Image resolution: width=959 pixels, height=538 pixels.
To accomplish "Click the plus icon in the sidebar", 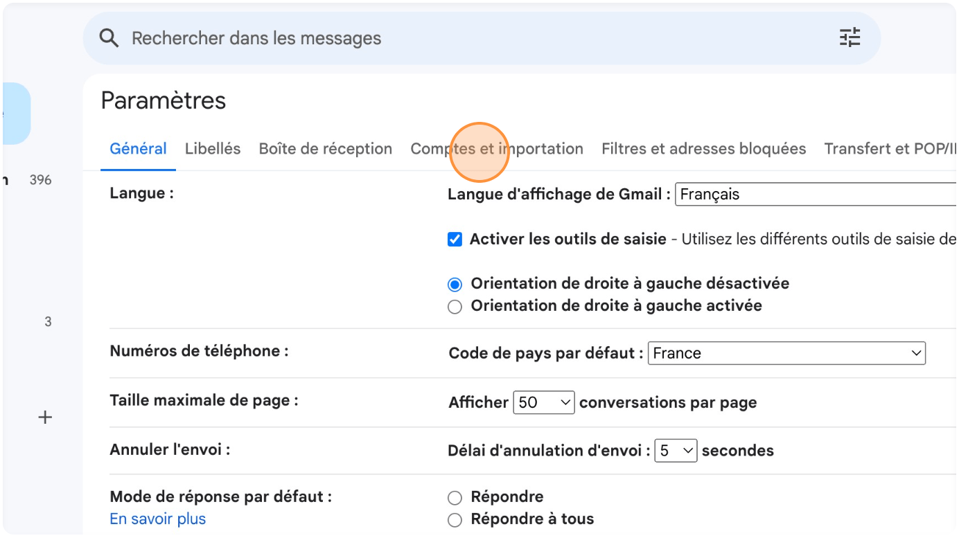I will [44, 417].
